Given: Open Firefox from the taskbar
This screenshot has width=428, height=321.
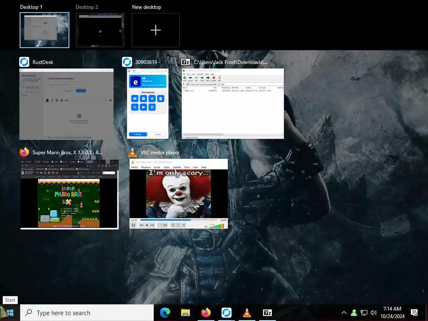Looking at the screenshot, I should click(206, 313).
